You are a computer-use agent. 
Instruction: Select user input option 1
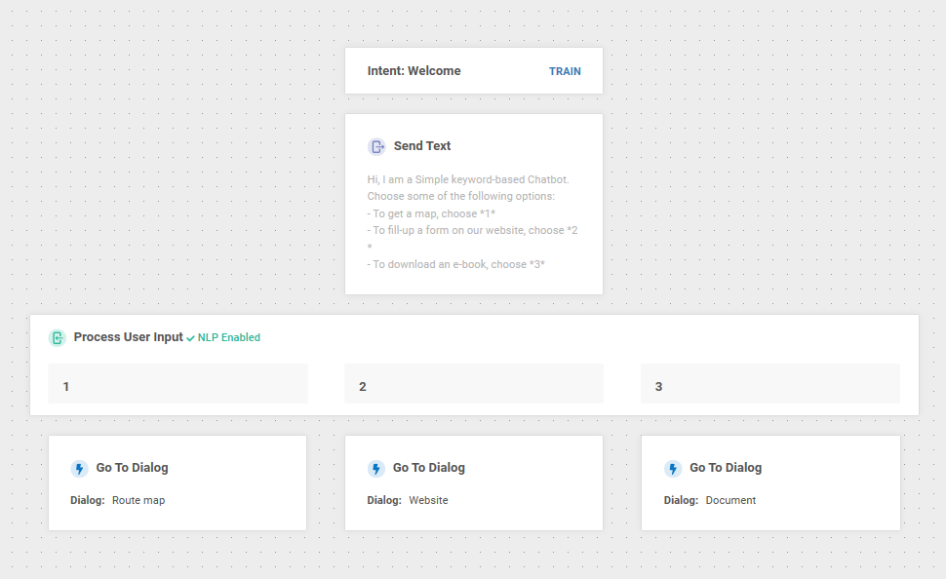pos(177,385)
